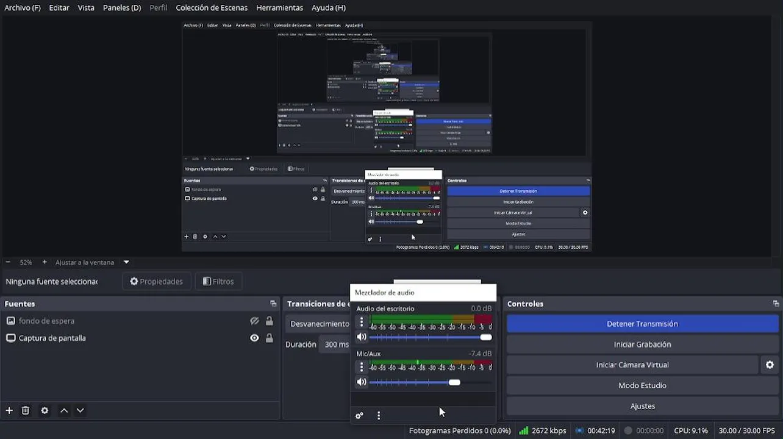The height and width of the screenshot is (439, 783).
Task: Open source properties gear in Fuentes toolbar
Action: tap(45, 410)
